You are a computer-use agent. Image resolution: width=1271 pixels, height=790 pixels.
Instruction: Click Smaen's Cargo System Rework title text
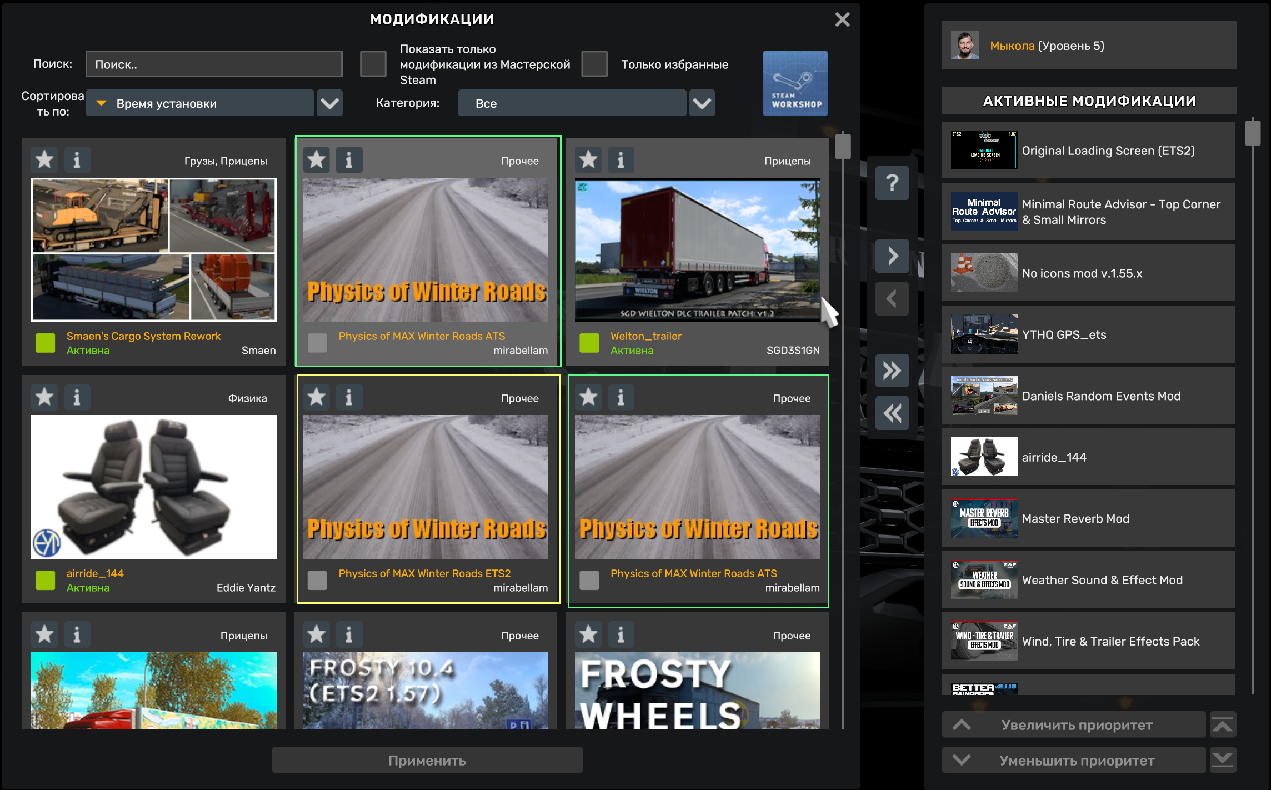coord(143,336)
